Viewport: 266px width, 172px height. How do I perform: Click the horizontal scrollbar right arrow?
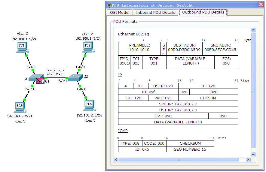pos(247,160)
